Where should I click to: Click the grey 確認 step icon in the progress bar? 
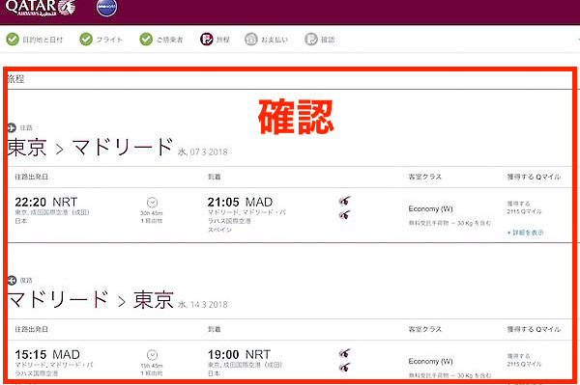[311, 40]
